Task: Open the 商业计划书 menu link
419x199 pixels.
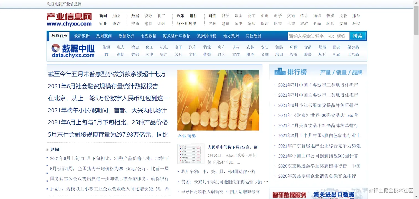Action: [x=186, y=24]
